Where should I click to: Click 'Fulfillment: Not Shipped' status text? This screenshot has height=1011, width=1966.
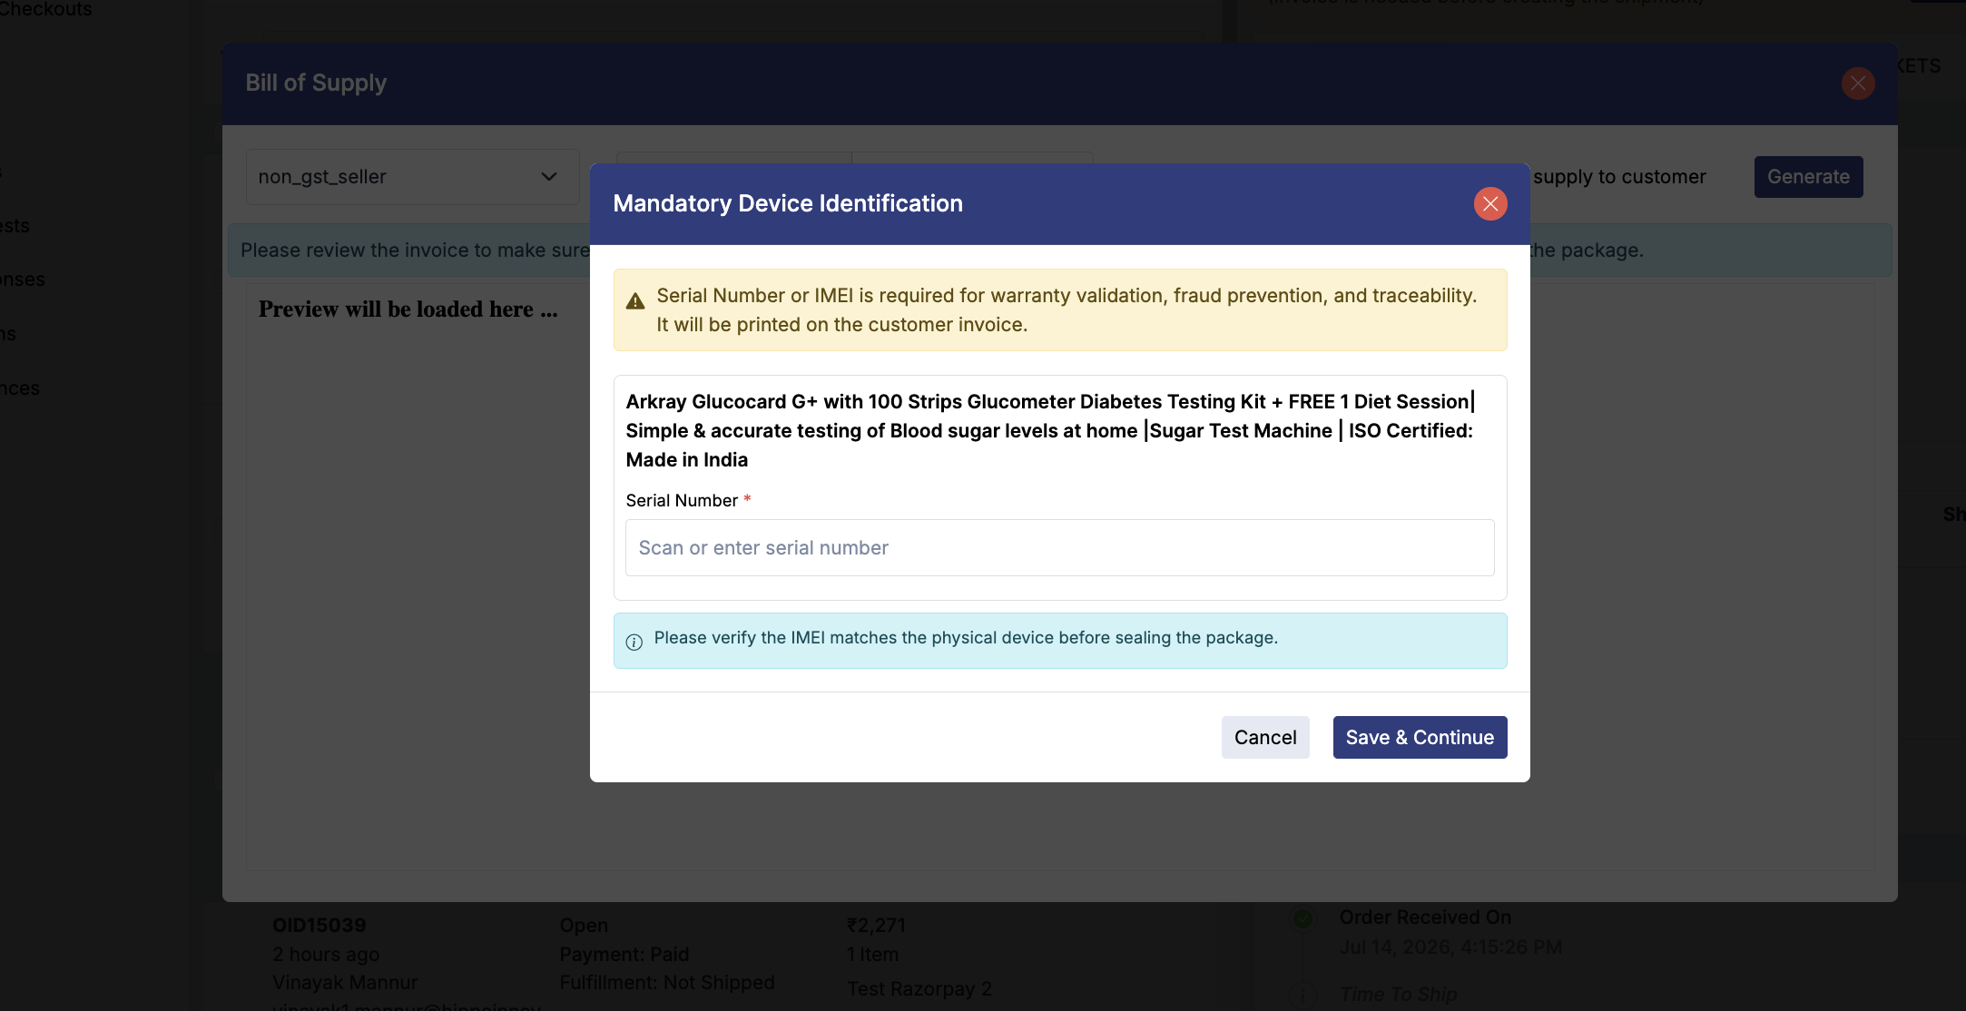tap(667, 982)
